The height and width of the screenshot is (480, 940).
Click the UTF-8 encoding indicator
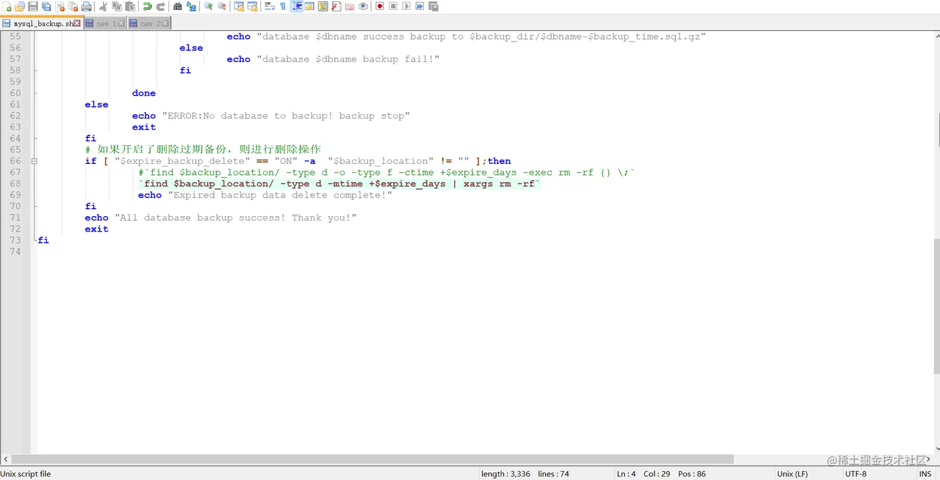tap(855, 474)
